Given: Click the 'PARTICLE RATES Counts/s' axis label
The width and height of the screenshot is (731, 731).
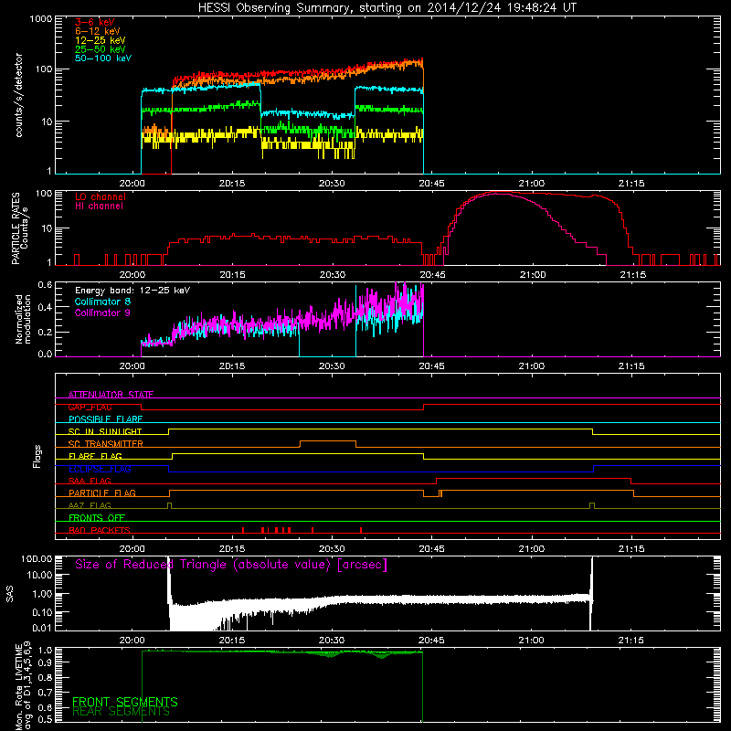Looking at the screenshot, I should pos(19,228).
